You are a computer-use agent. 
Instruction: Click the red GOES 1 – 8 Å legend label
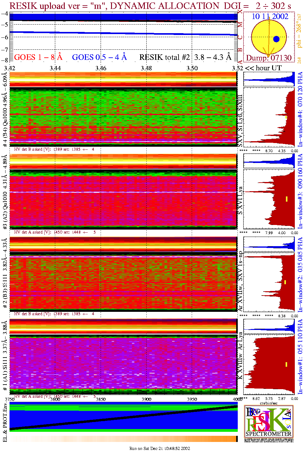(x=38, y=57)
